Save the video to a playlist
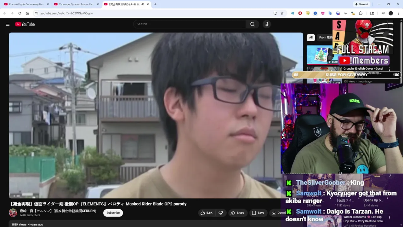 258,213
